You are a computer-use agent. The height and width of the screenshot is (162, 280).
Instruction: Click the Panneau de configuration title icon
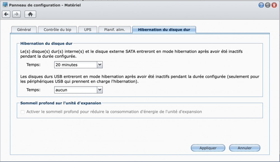click(5, 5)
